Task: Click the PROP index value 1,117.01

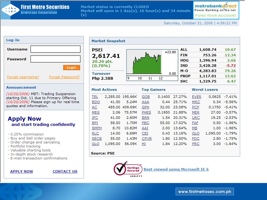Action: [x=208, y=76]
